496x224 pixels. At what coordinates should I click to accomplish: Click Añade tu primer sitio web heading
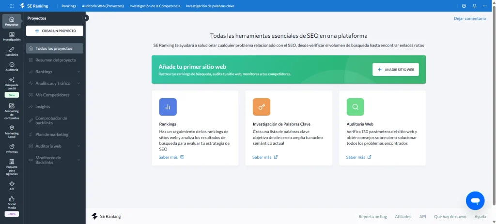[x=192, y=67]
